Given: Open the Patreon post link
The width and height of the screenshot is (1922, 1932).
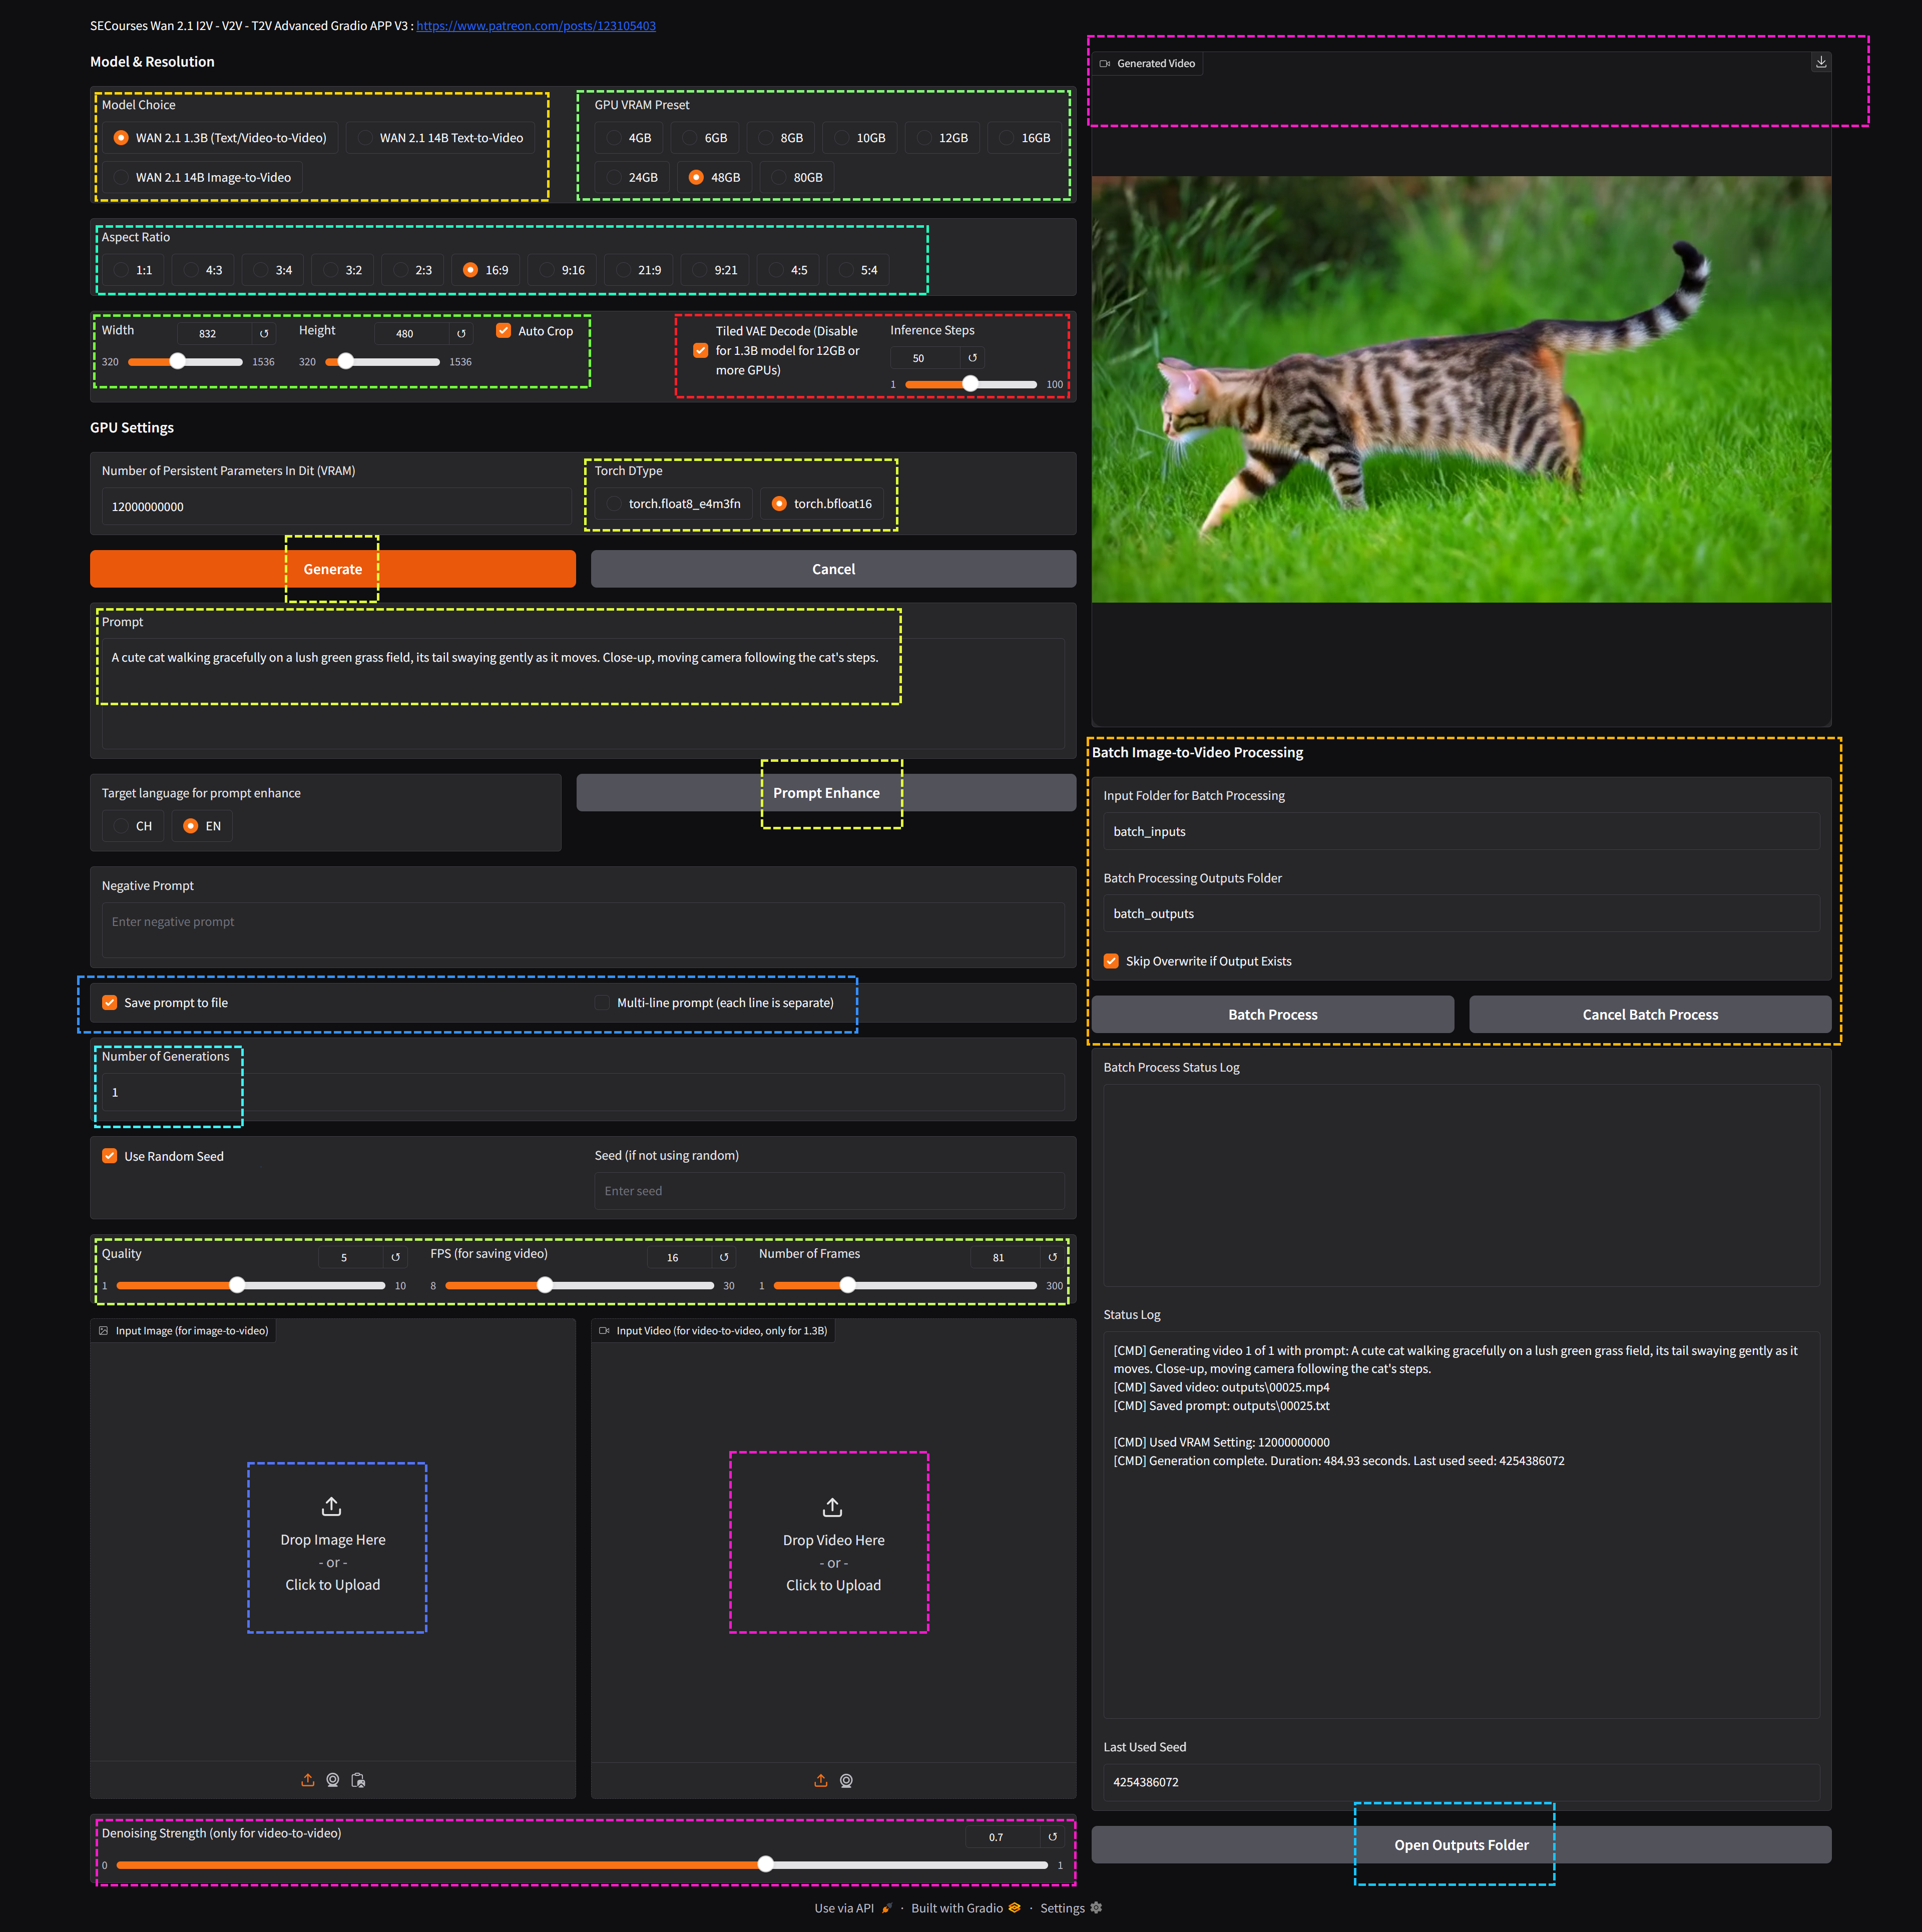Looking at the screenshot, I should click(536, 26).
